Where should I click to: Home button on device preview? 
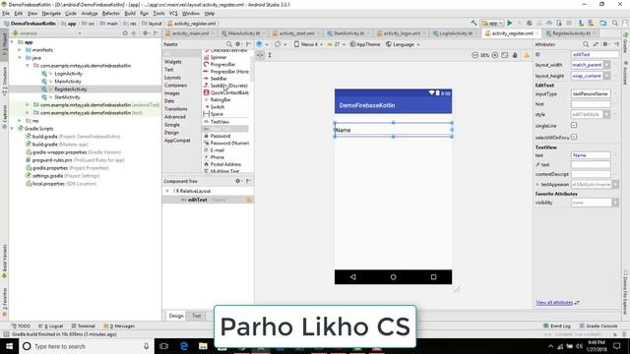393,277
